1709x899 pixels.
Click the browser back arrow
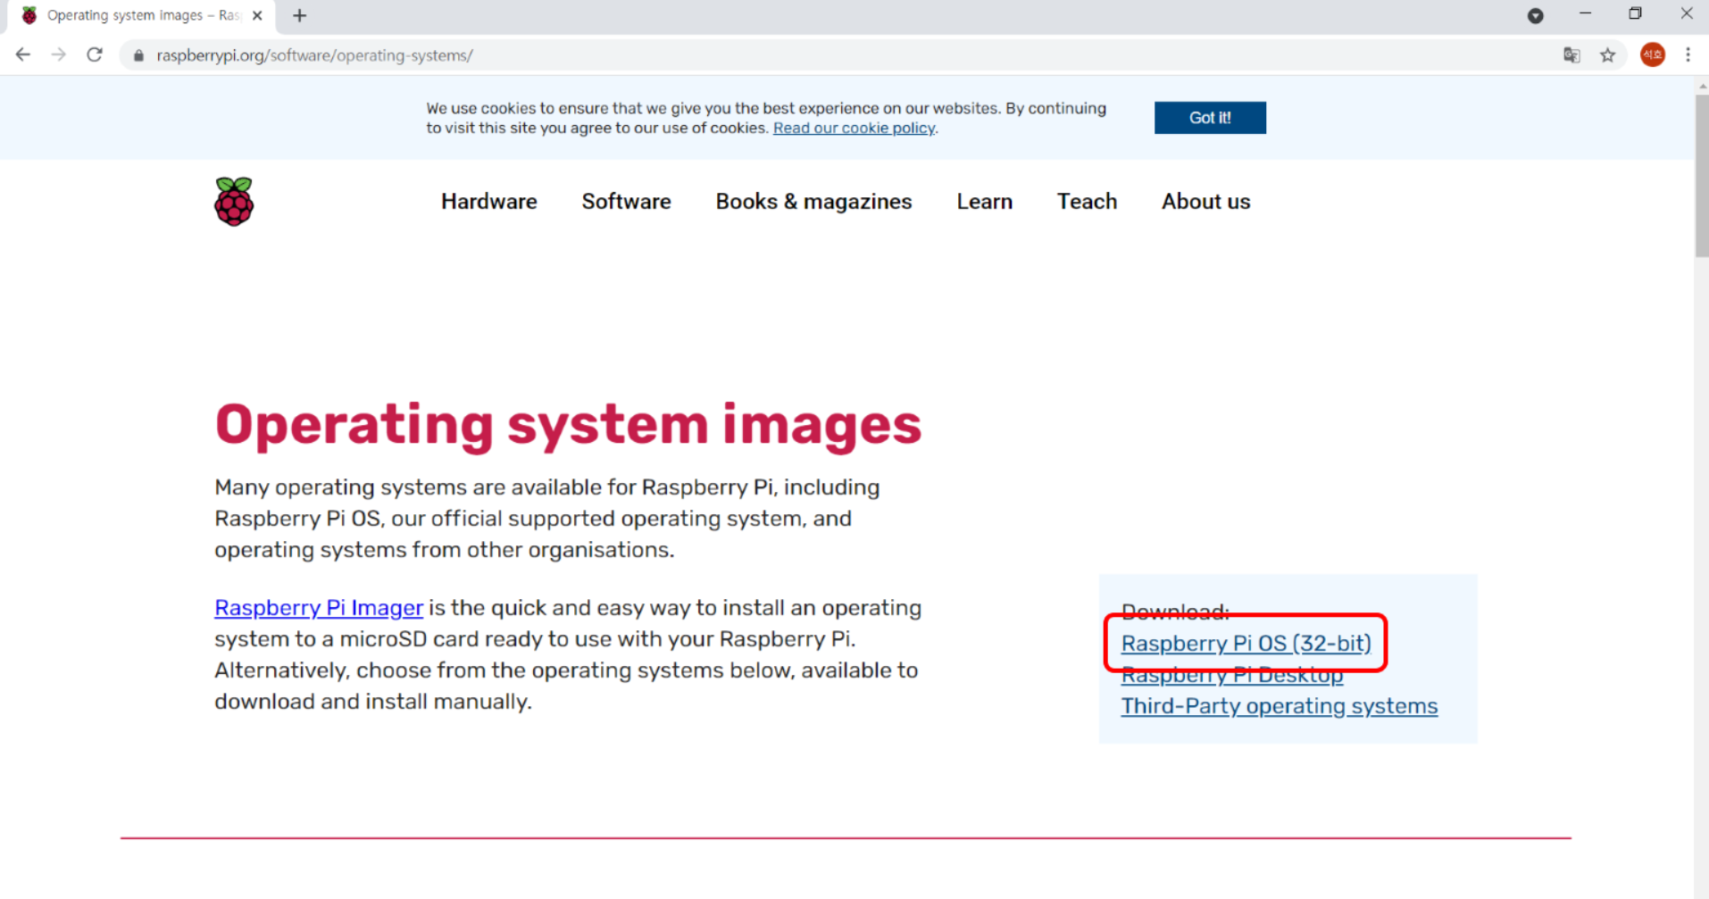point(23,55)
